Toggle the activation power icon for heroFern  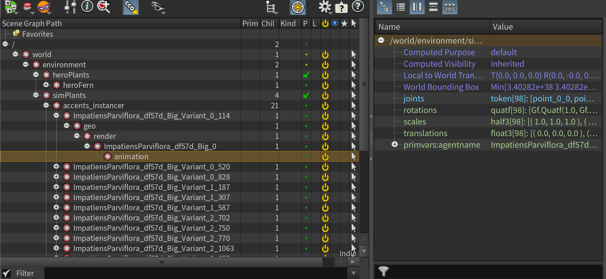coord(325,85)
